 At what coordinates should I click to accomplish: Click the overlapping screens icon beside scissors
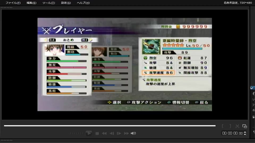pos(245,126)
